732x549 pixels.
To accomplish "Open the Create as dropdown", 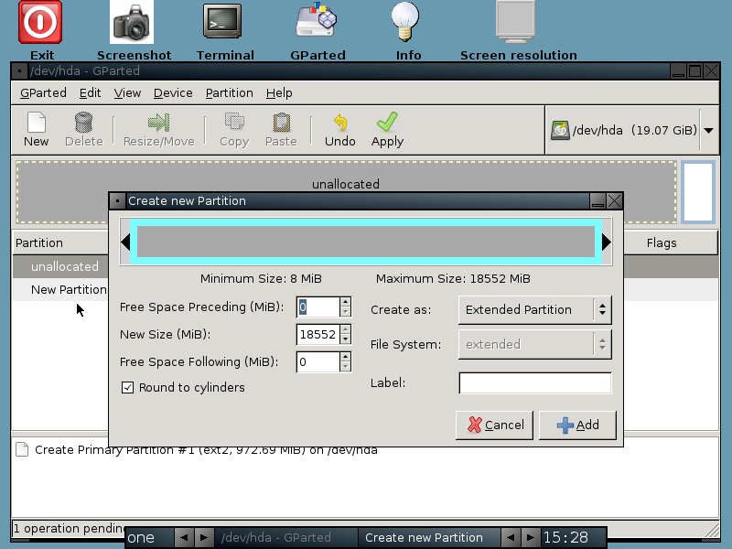I will (x=535, y=309).
